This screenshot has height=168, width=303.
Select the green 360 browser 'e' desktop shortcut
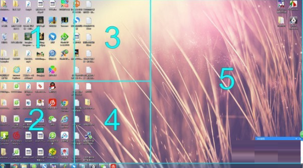(x=52, y=136)
